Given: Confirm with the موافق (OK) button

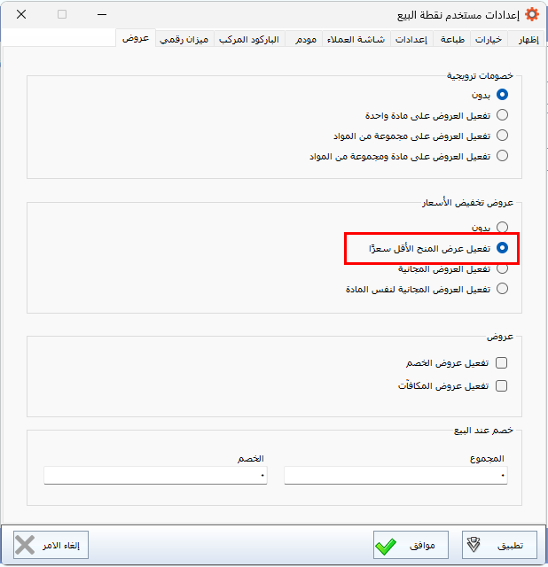Looking at the screenshot, I should [x=410, y=546].
